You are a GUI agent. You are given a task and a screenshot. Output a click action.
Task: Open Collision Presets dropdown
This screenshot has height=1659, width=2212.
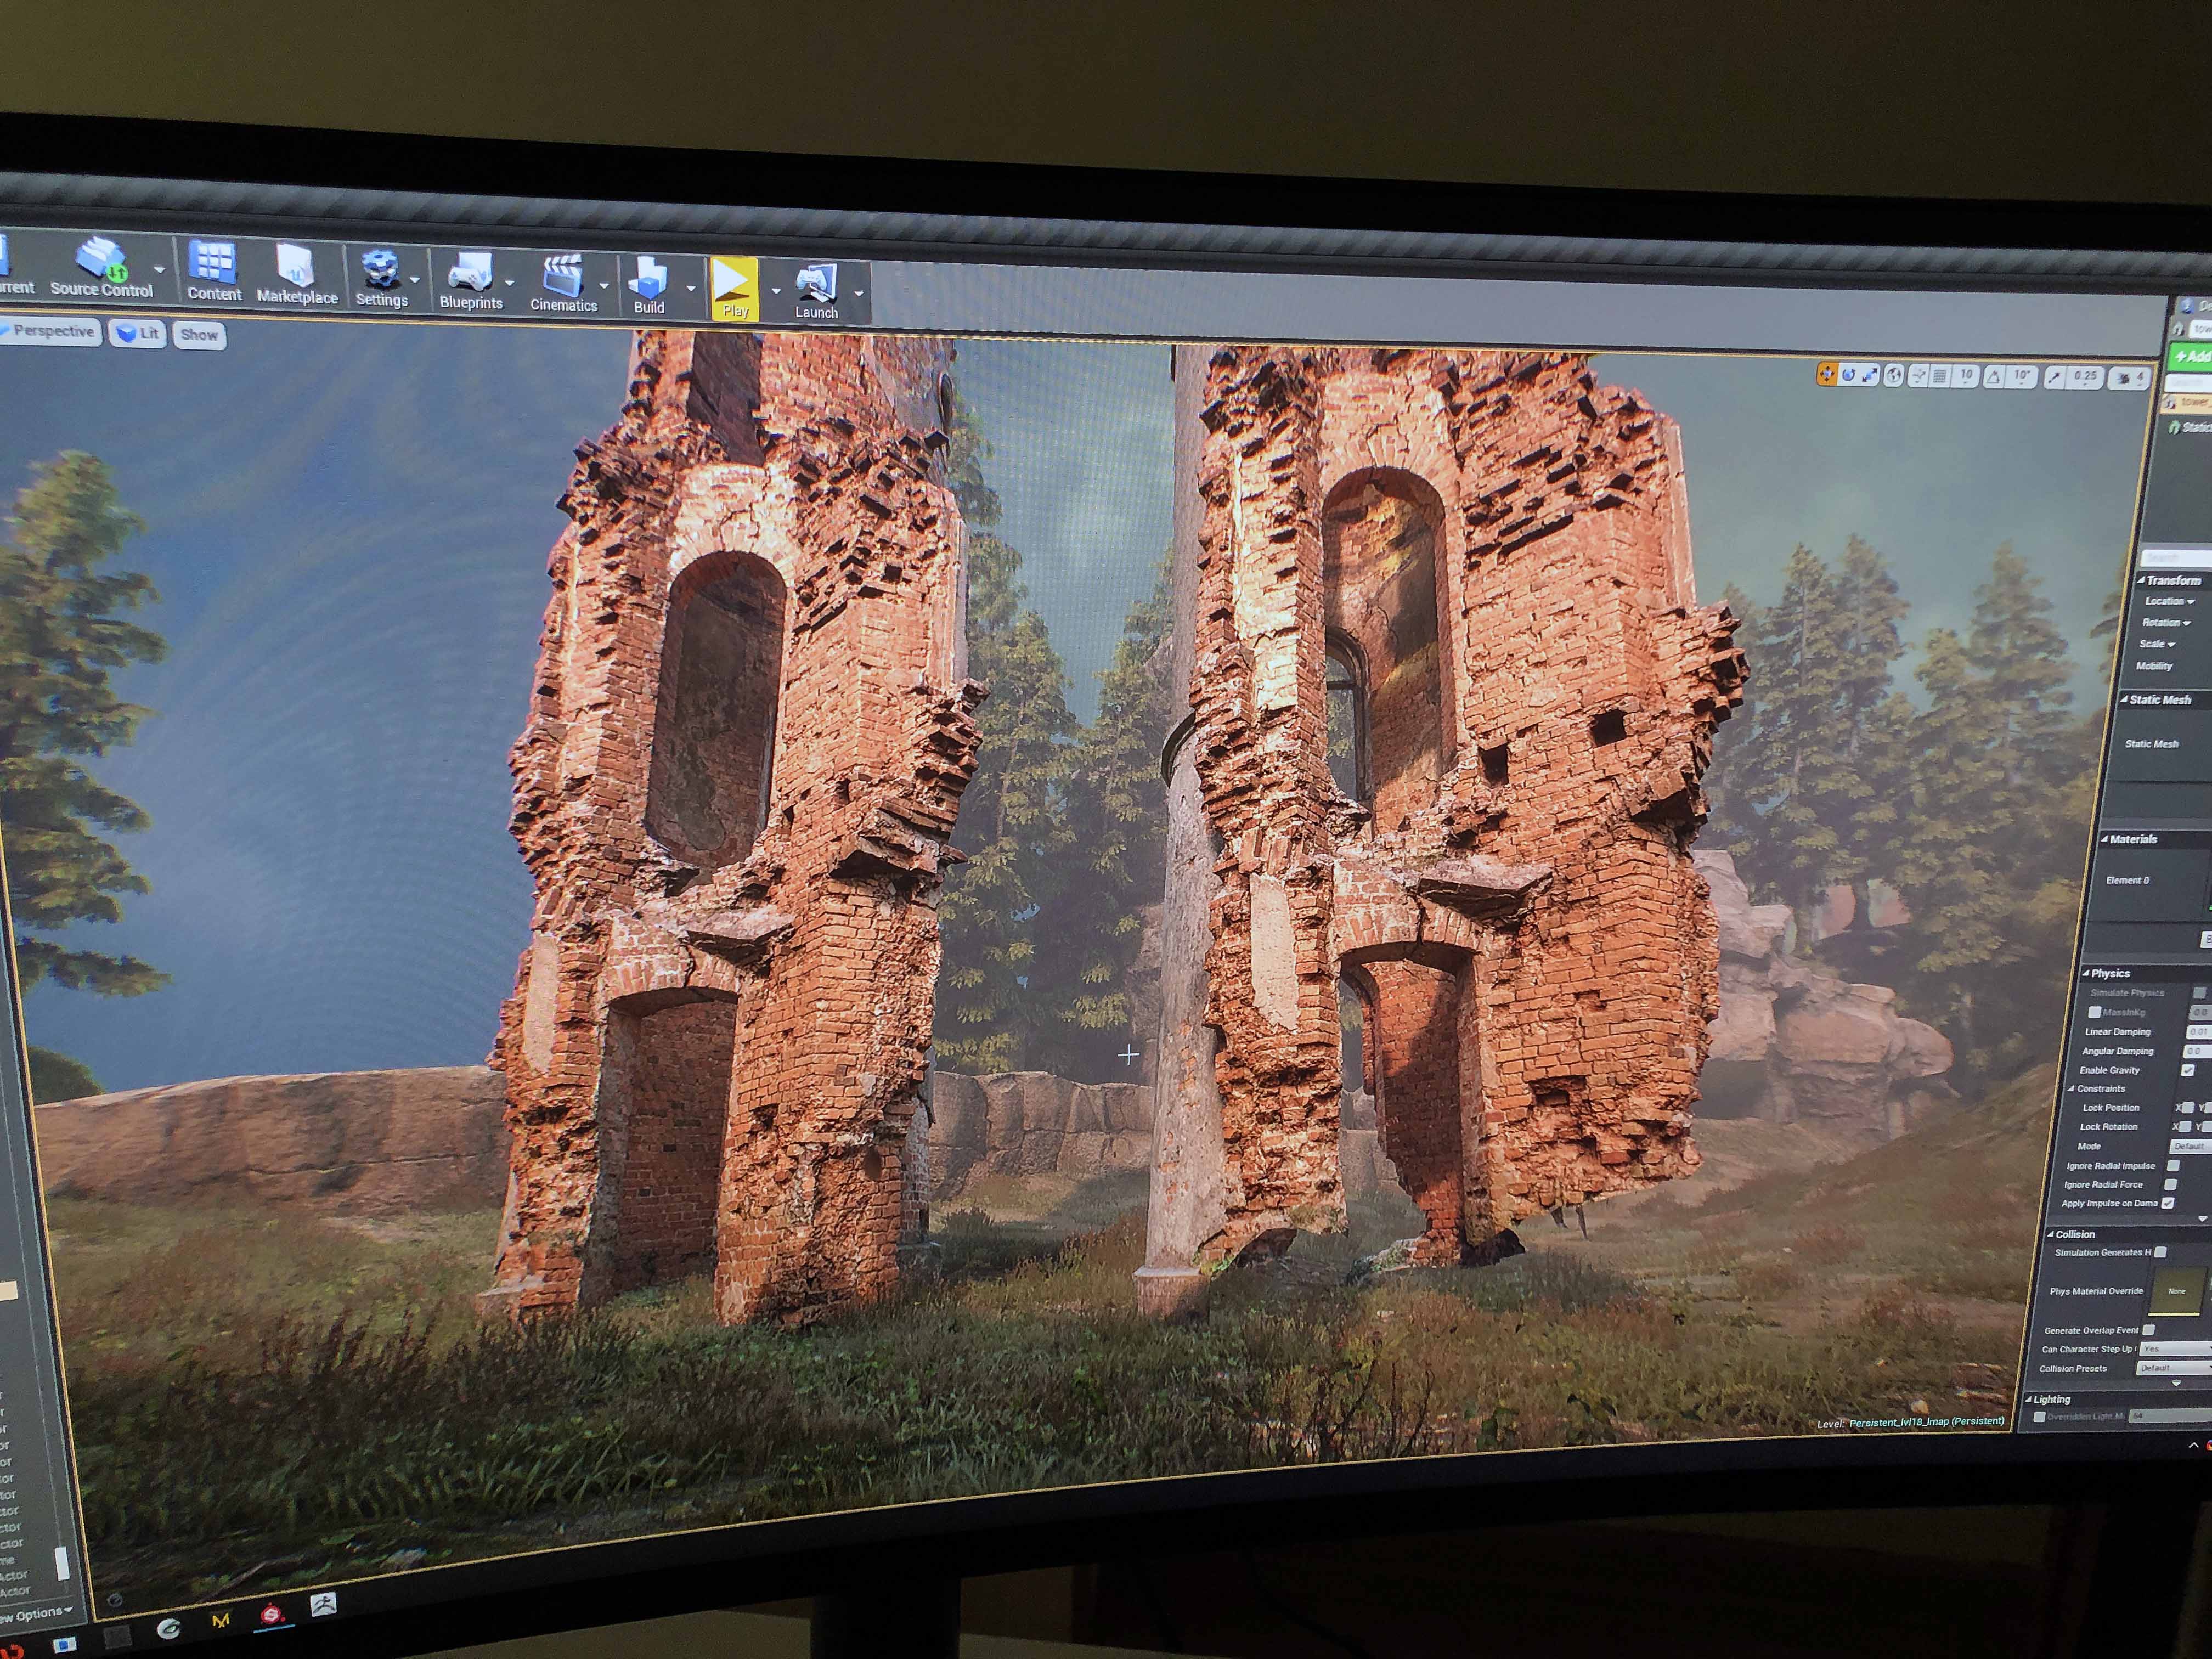2172,1368
